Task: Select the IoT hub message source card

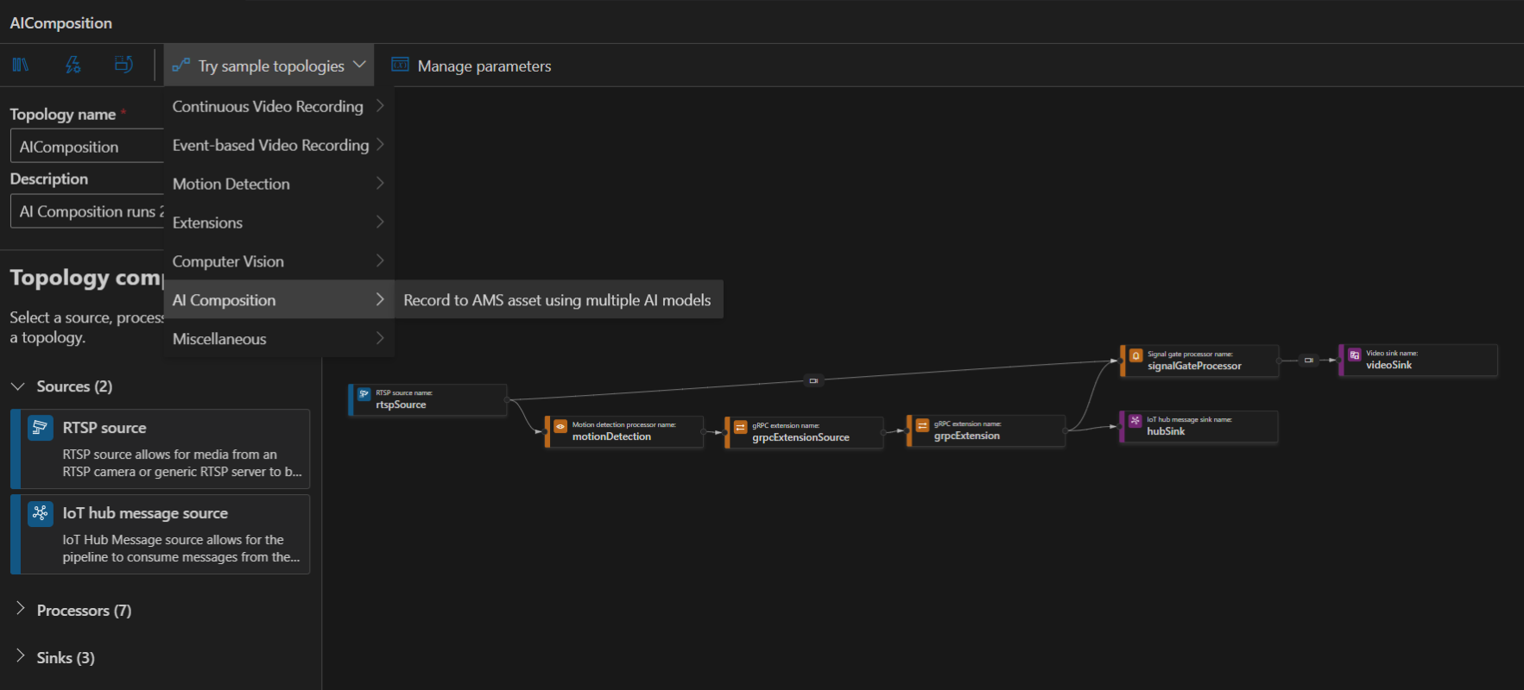Action: click(x=160, y=534)
